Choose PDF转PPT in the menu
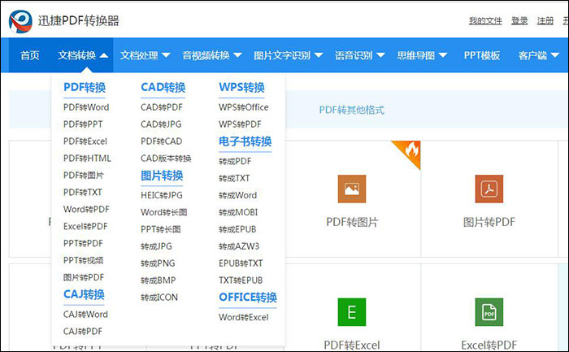The width and height of the screenshot is (569, 352). pyautogui.click(x=83, y=124)
